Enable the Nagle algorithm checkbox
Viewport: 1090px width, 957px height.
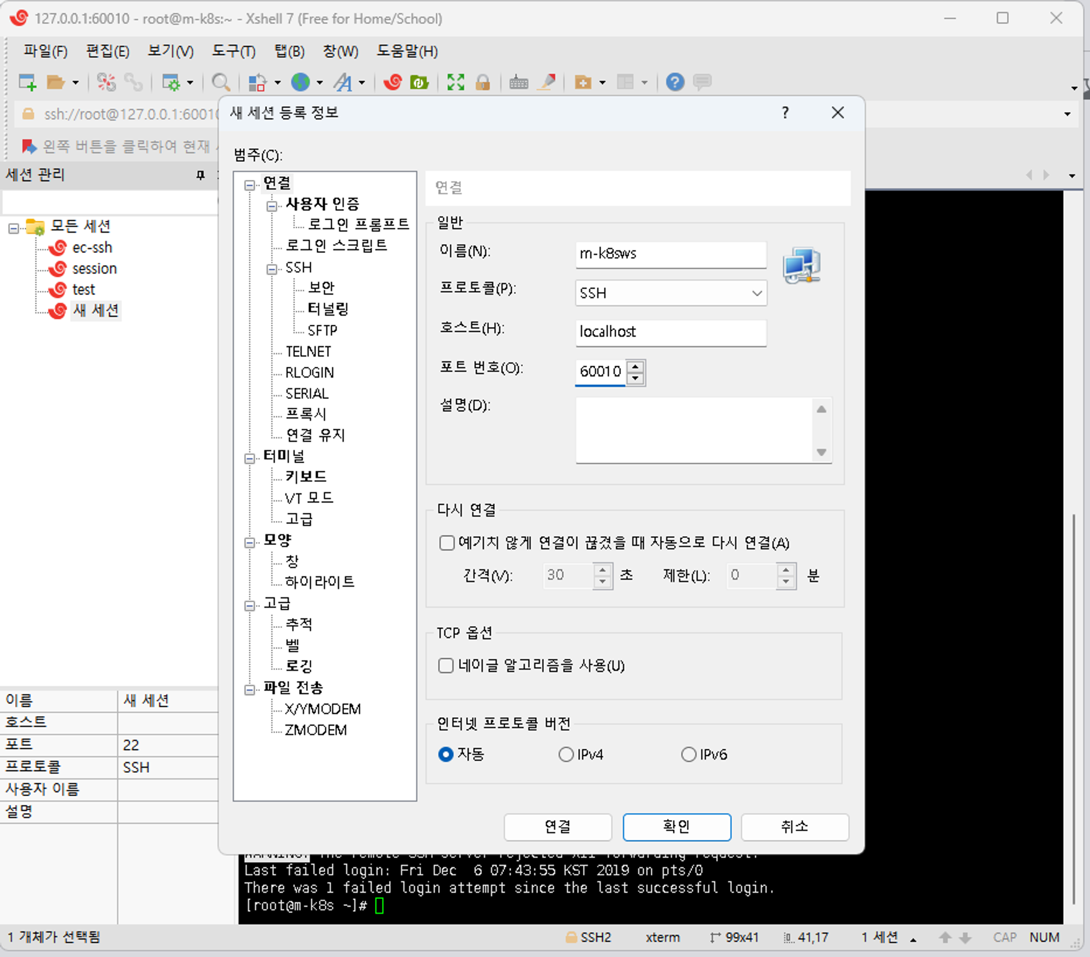[x=446, y=665]
